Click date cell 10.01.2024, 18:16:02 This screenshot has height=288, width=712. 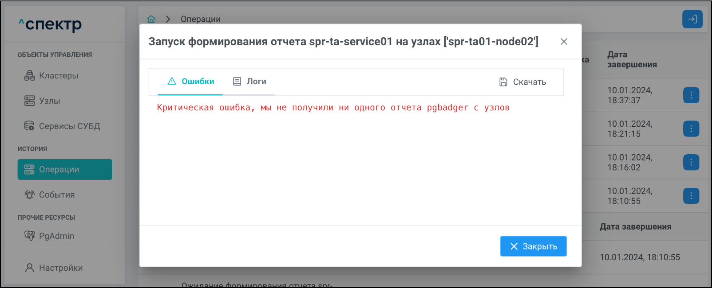(x=630, y=163)
